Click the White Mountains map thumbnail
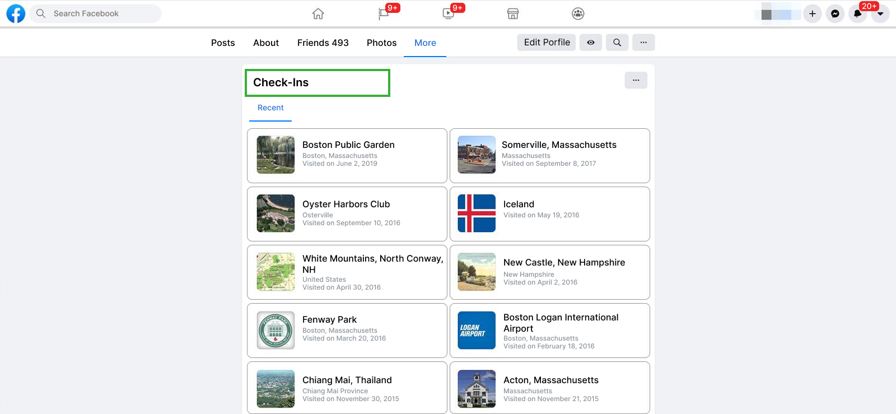 (x=276, y=272)
